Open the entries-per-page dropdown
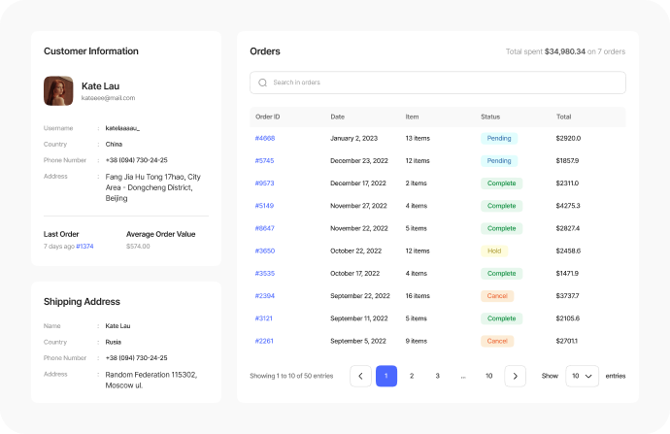This screenshot has width=670, height=434. [582, 376]
